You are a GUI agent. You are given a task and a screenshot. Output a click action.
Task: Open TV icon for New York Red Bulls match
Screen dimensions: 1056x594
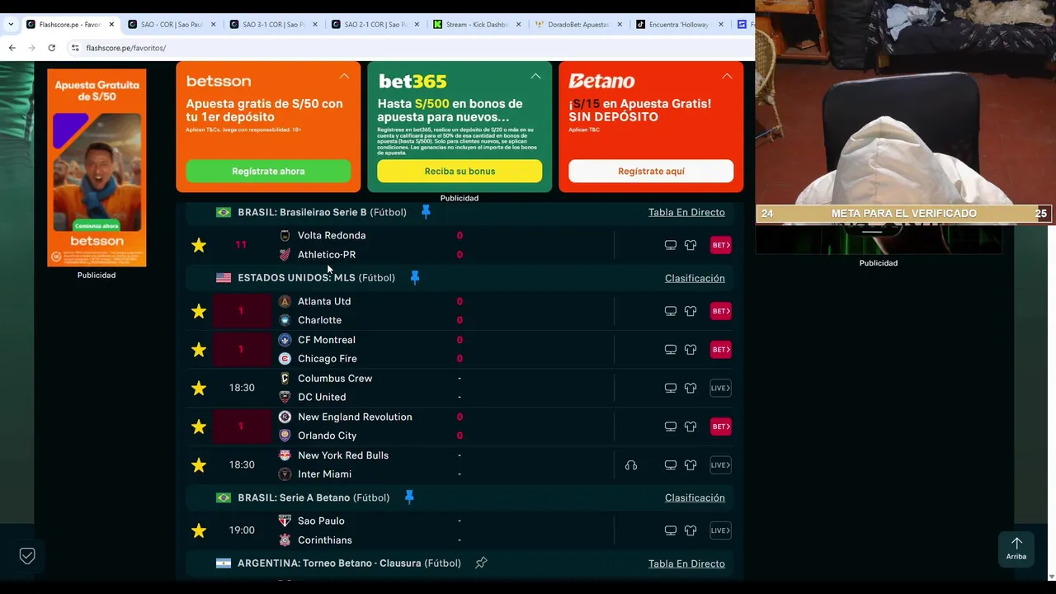(671, 465)
